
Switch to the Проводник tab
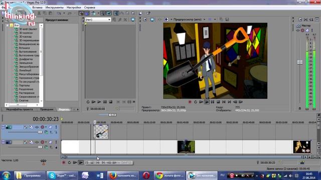coord(47,109)
